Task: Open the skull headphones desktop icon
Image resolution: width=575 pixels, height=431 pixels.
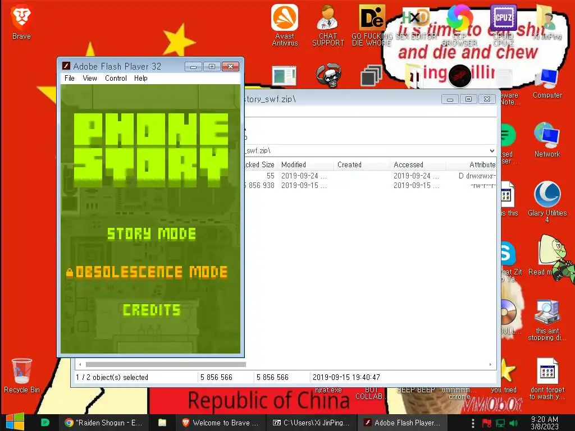Action: (328, 76)
